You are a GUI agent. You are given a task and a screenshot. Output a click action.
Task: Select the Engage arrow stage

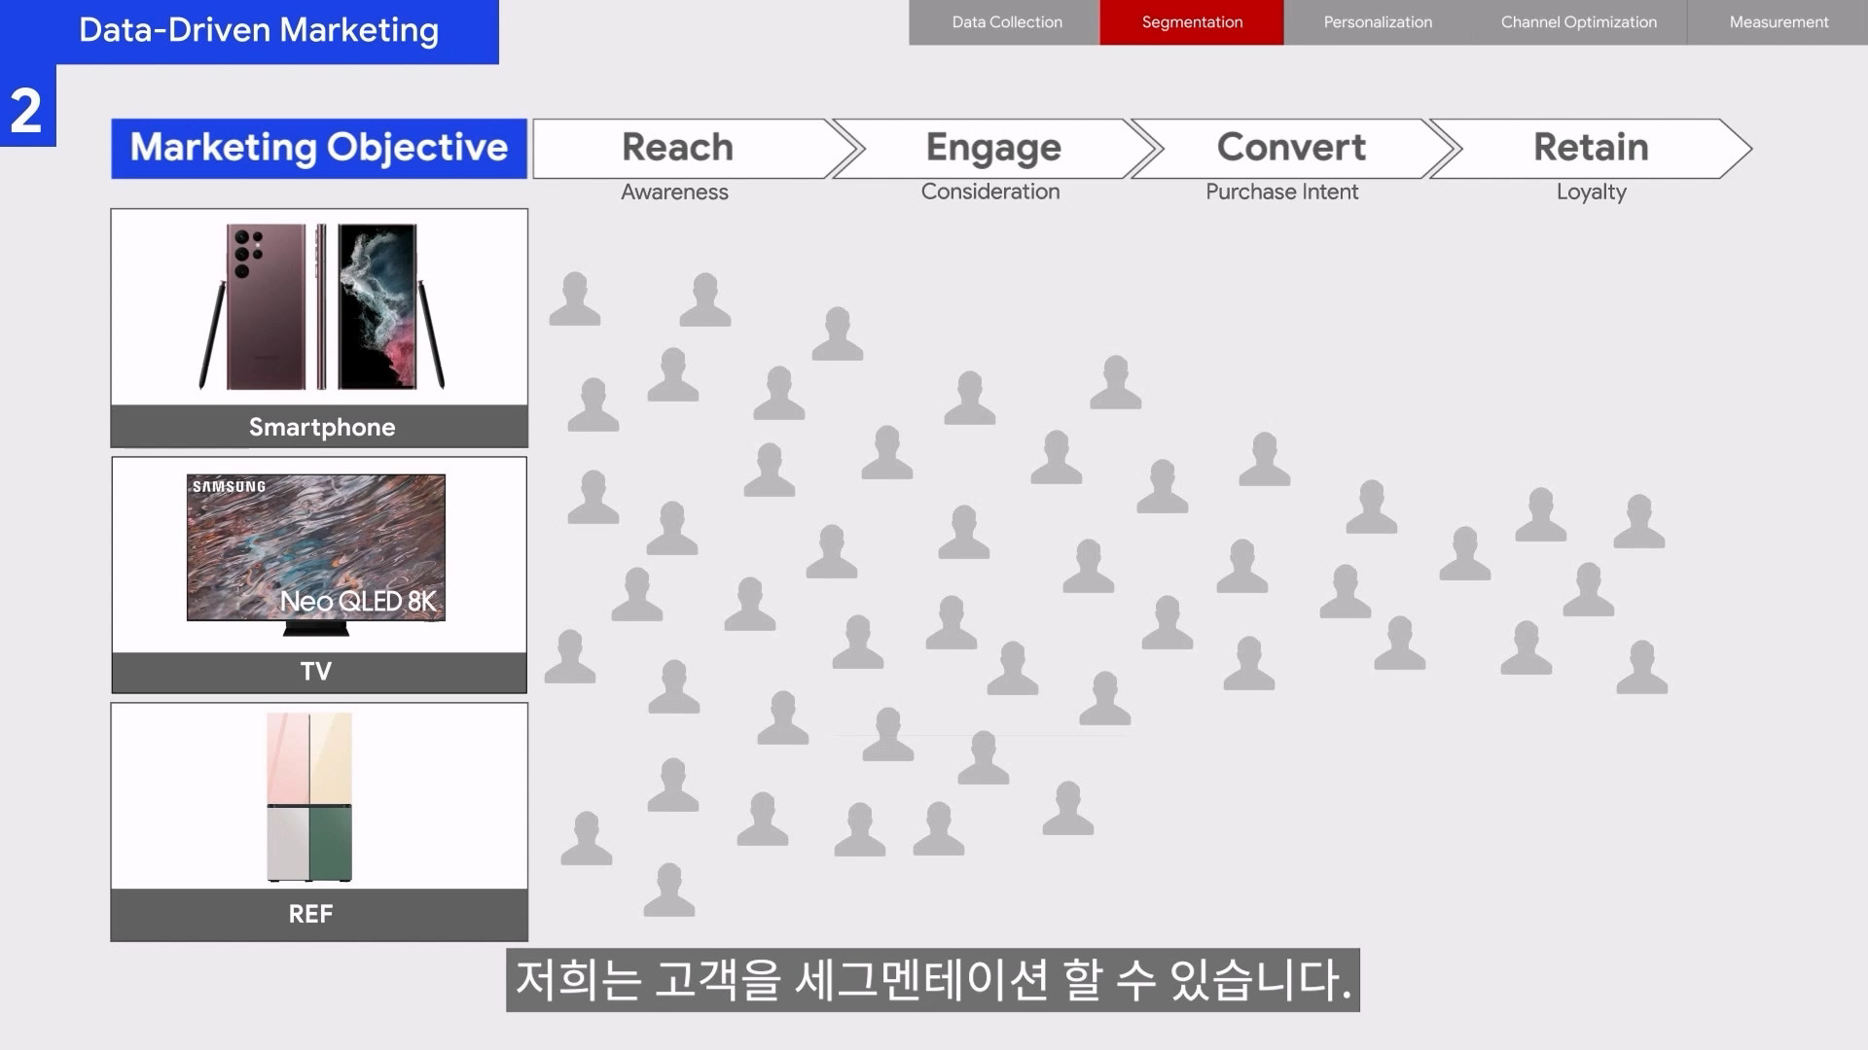pos(993,148)
